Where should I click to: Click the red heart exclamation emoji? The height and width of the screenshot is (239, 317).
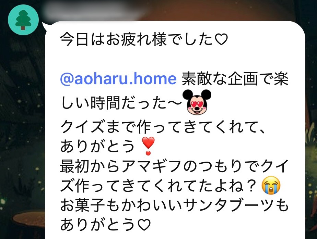(x=148, y=146)
